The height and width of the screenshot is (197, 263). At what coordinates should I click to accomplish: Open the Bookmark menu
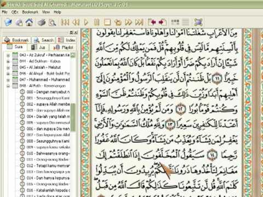pyautogui.click(x=30, y=12)
